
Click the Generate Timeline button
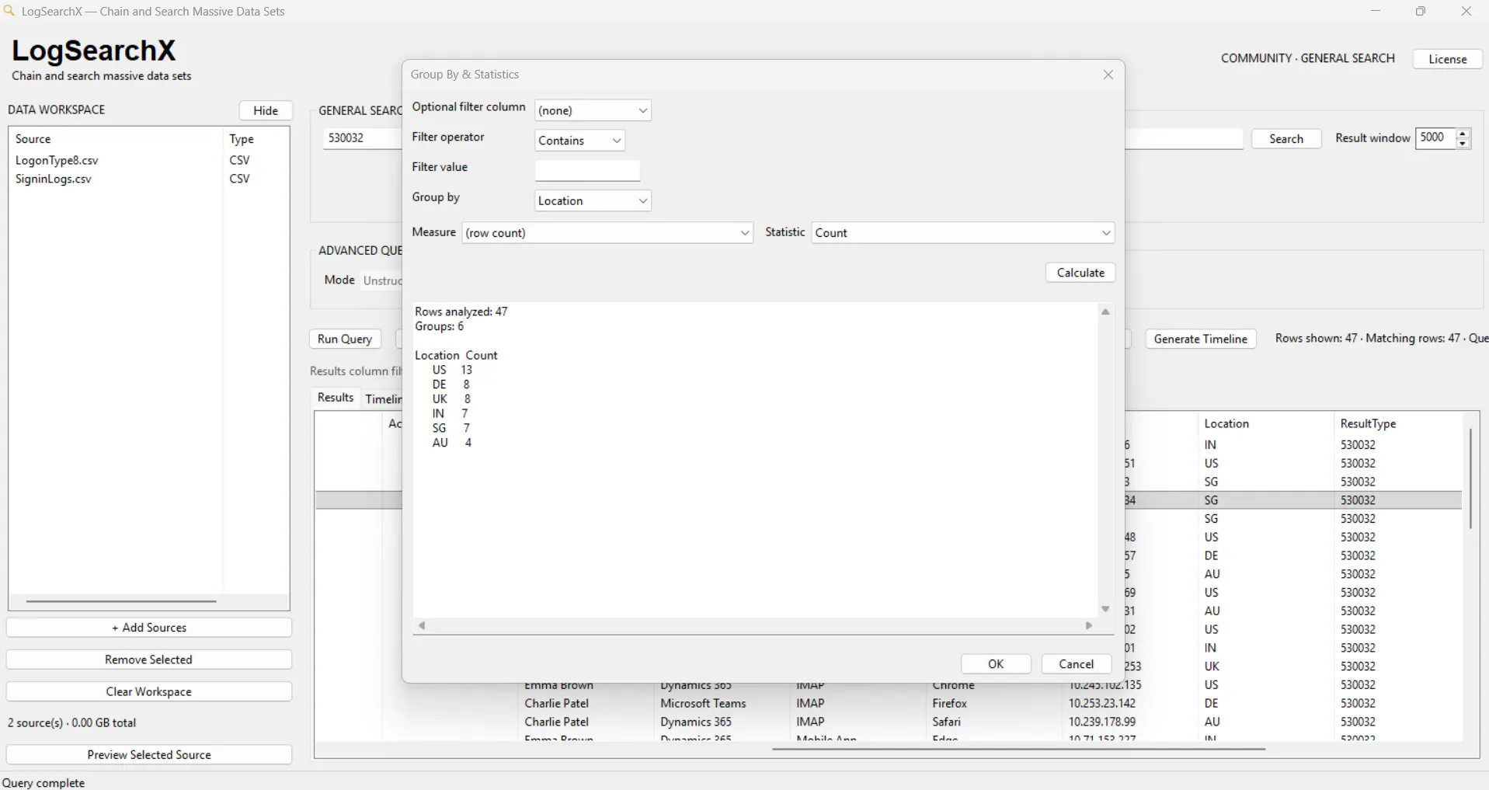(1200, 339)
